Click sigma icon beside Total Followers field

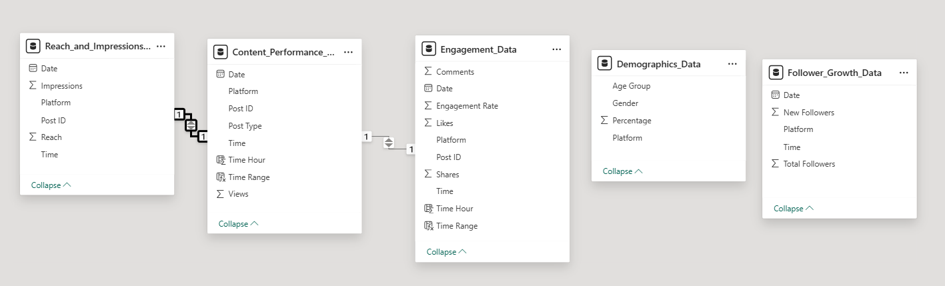tap(775, 163)
